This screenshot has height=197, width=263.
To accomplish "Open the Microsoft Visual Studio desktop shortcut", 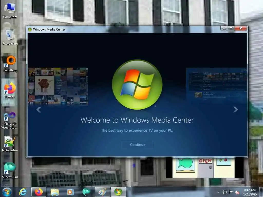I will [x=10, y=121].
